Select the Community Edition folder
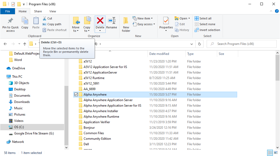Screen dimensions: 280x156 [x=97, y=139]
